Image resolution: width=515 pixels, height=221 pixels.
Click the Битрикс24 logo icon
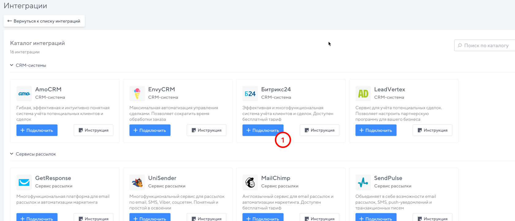(x=250, y=94)
